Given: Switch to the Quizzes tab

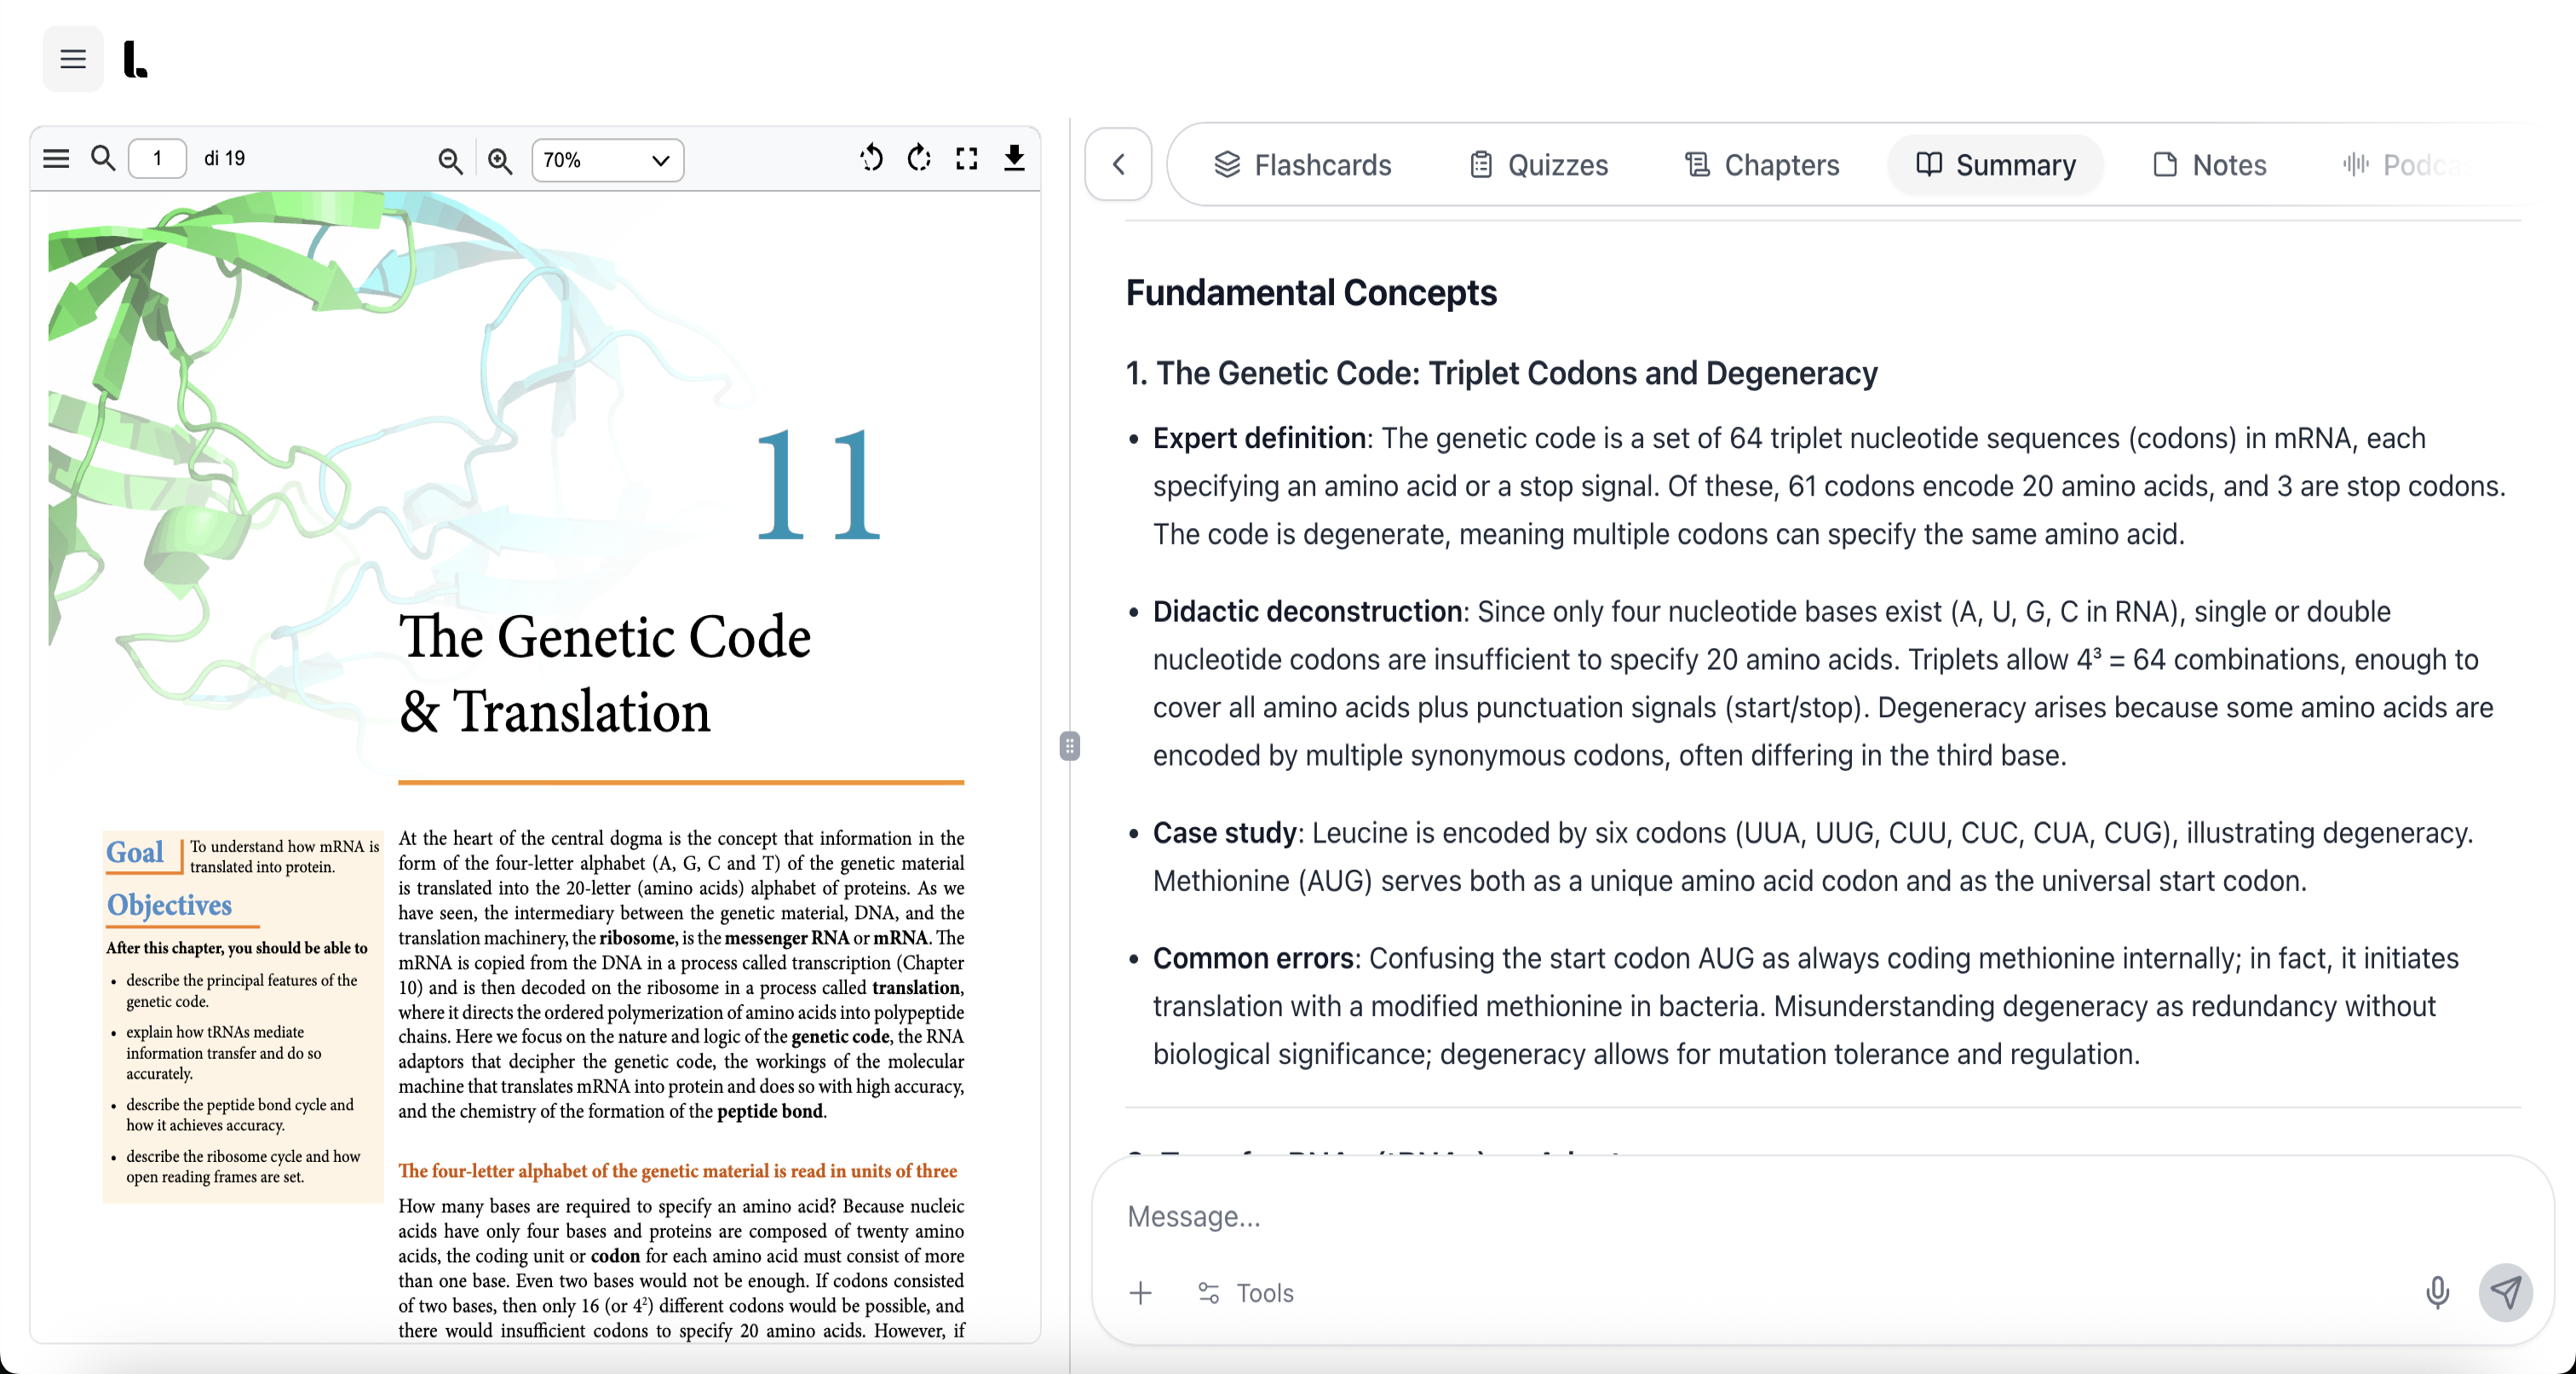Looking at the screenshot, I should (1538, 165).
